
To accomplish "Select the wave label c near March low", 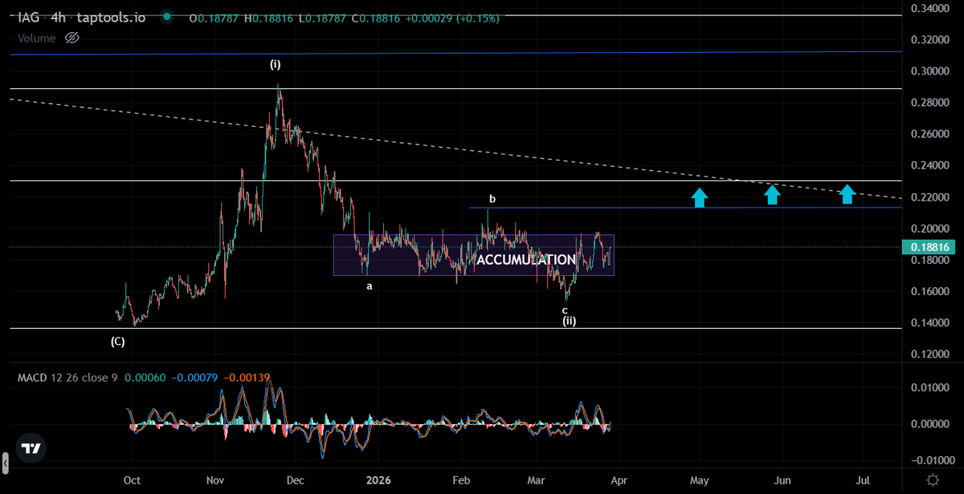I will coord(565,310).
